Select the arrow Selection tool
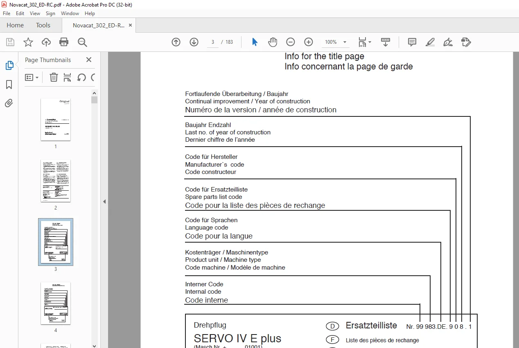Viewport: 519px width, 348px height. (x=255, y=42)
